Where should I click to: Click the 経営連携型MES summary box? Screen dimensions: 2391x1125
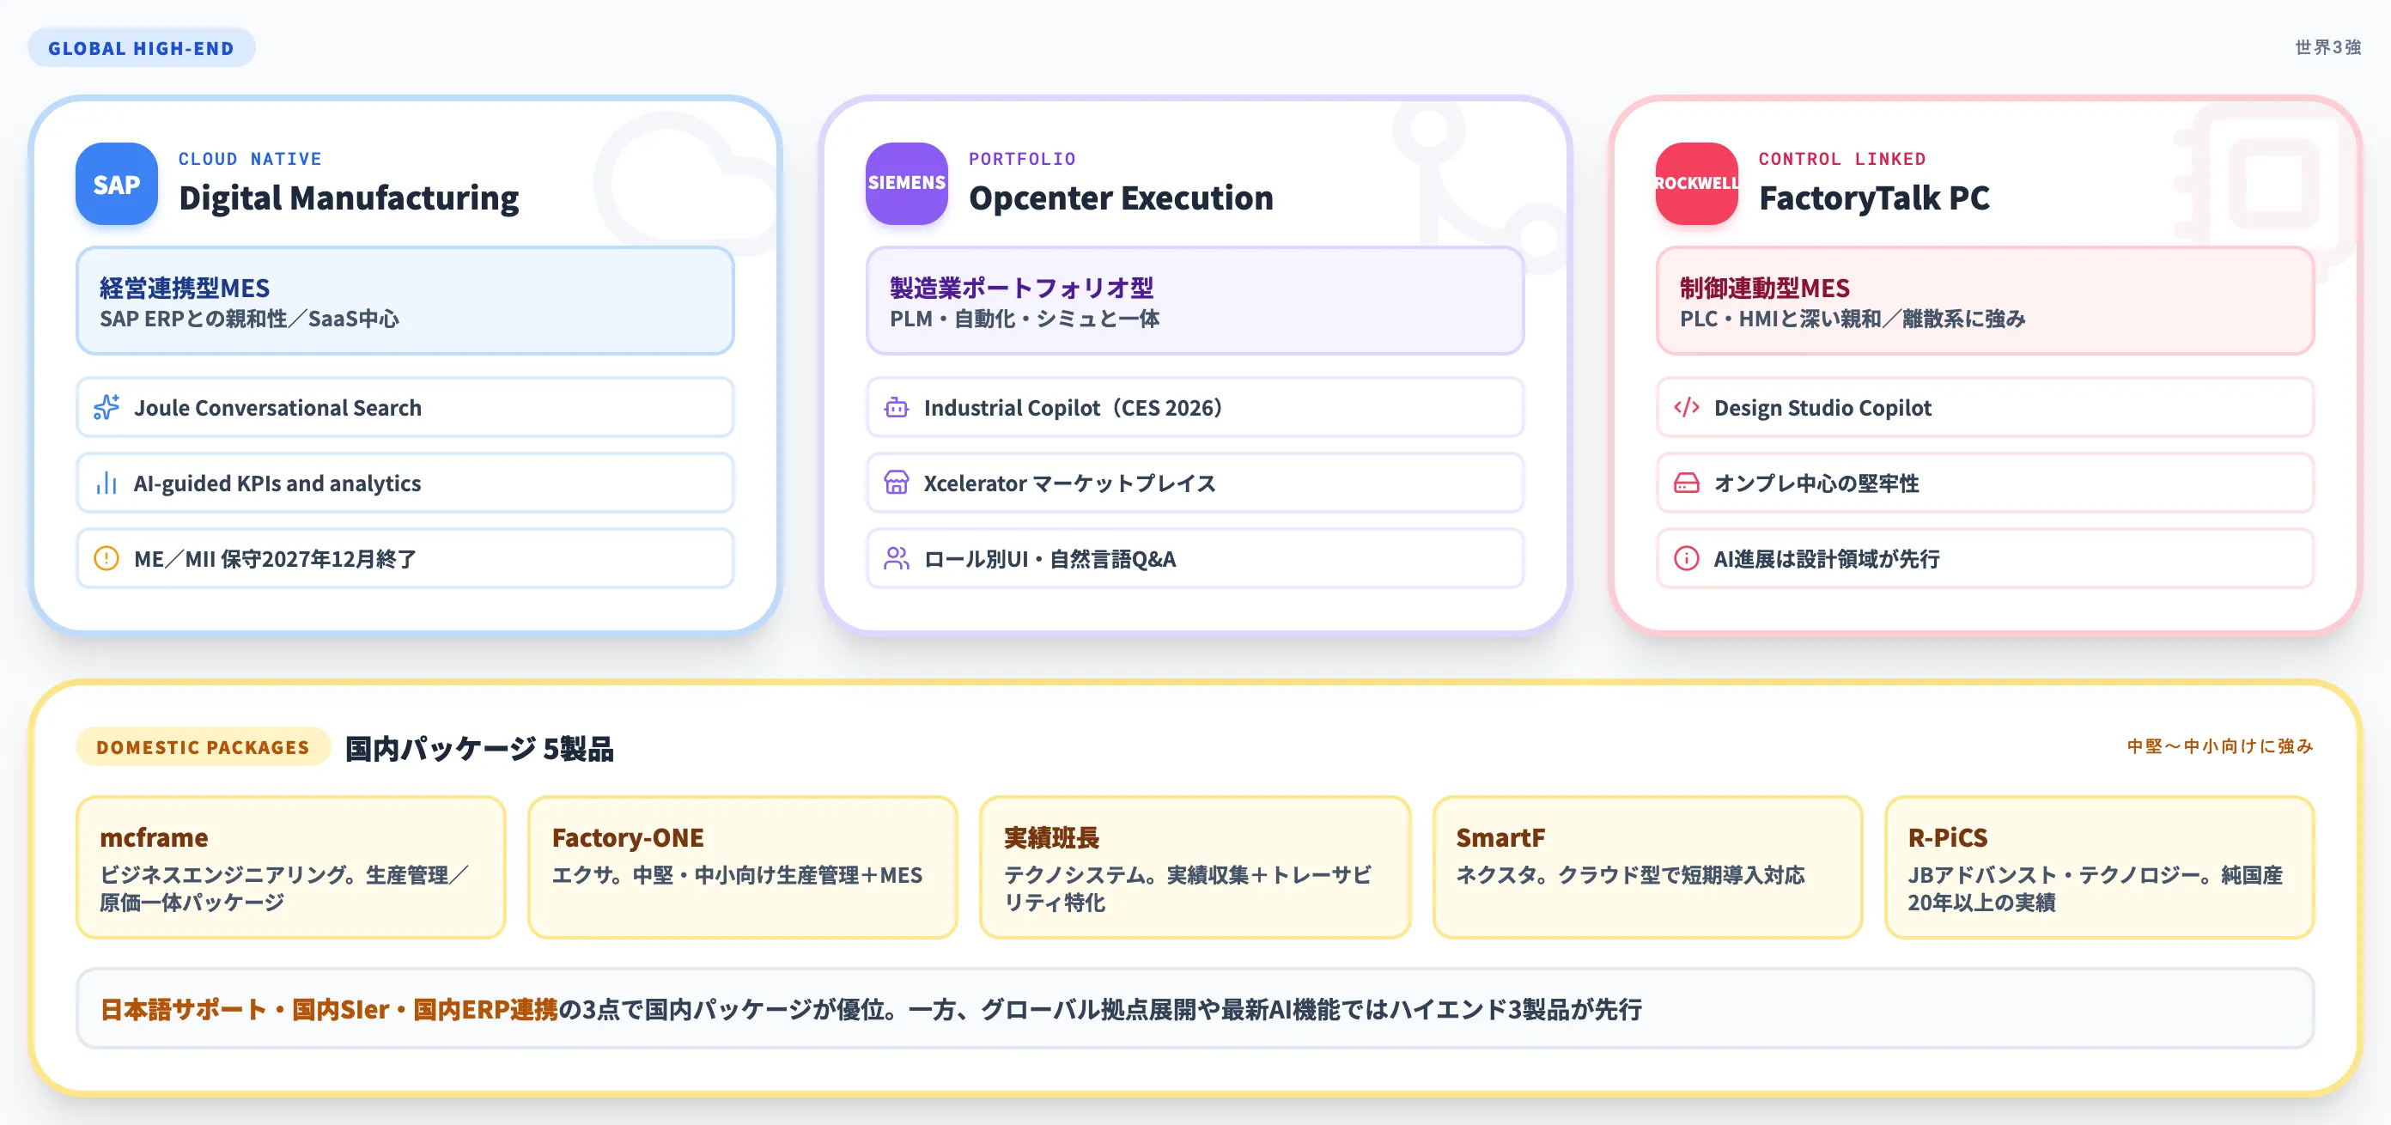(x=405, y=301)
